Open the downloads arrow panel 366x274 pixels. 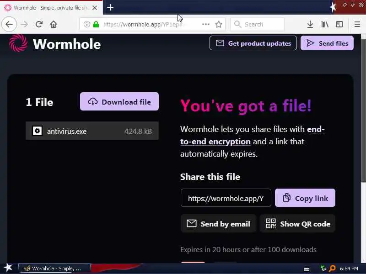[x=310, y=24]
